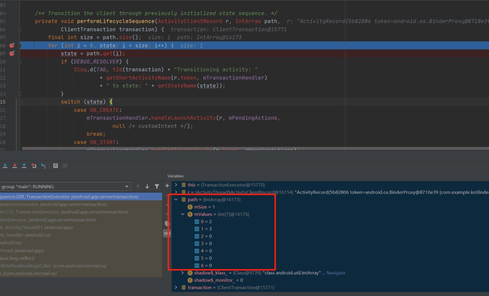This screenshot has width=489, height=296.
Task: Open the Evaluate Expression calculator icon
Action: 55,166
